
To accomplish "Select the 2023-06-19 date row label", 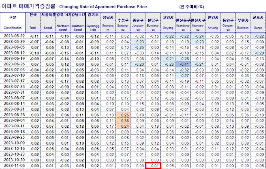I will [x=14, y=59].
